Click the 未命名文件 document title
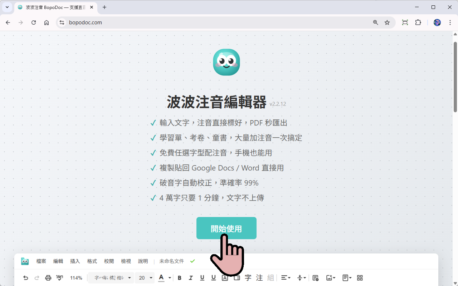This screenshot has height=286, width=458. [171, 261]
